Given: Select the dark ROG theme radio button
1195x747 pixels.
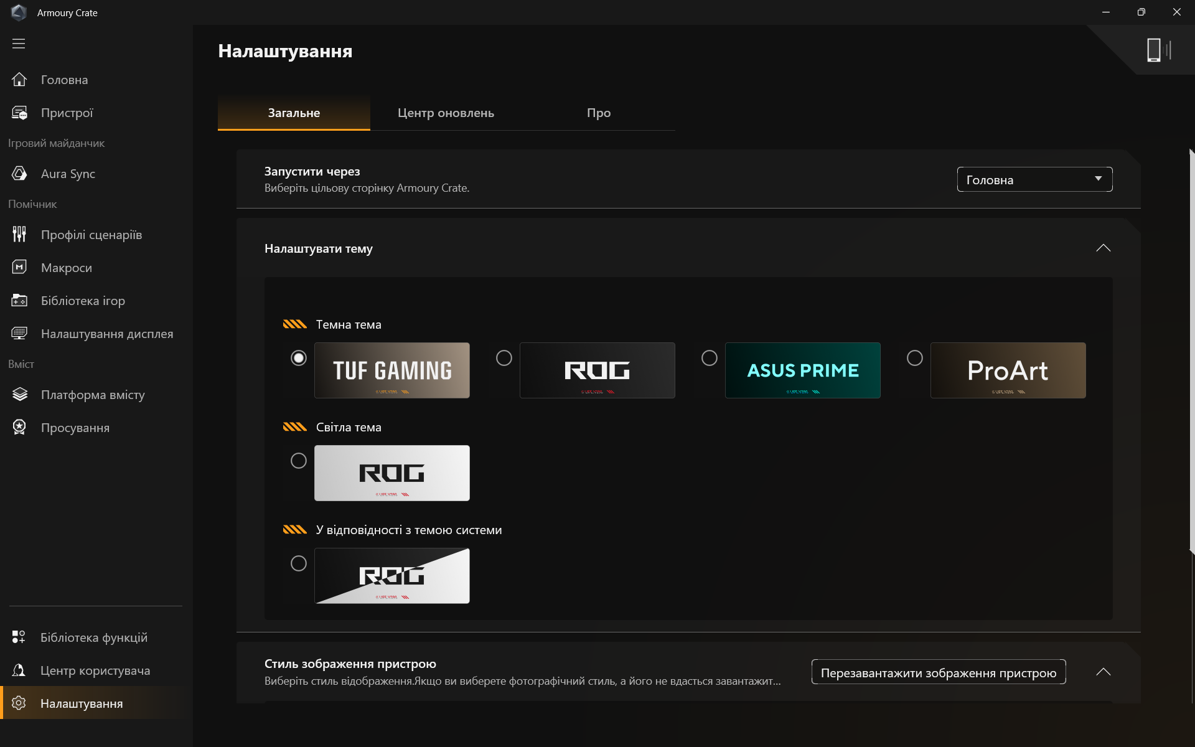Looking at the screenshot, I should 504,358.
